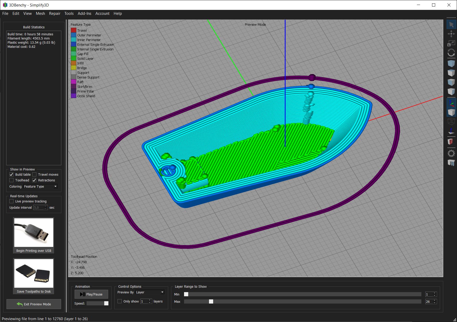457x322 pixels.
Task: Toggle the coordinate axes display icon
Action: click(x=451, y=103)
